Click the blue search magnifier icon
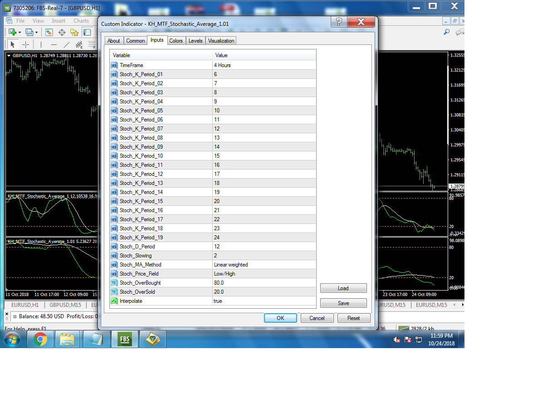 pos(446,32)
